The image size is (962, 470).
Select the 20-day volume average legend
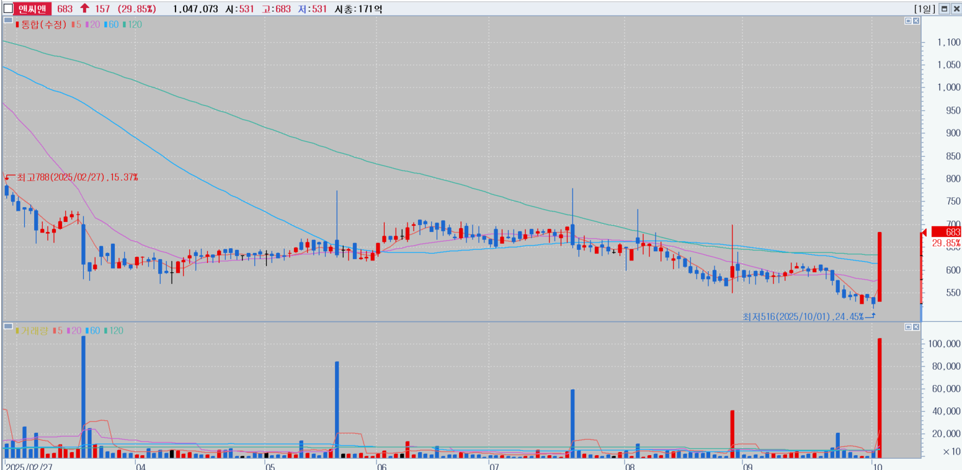pos(73,330)
